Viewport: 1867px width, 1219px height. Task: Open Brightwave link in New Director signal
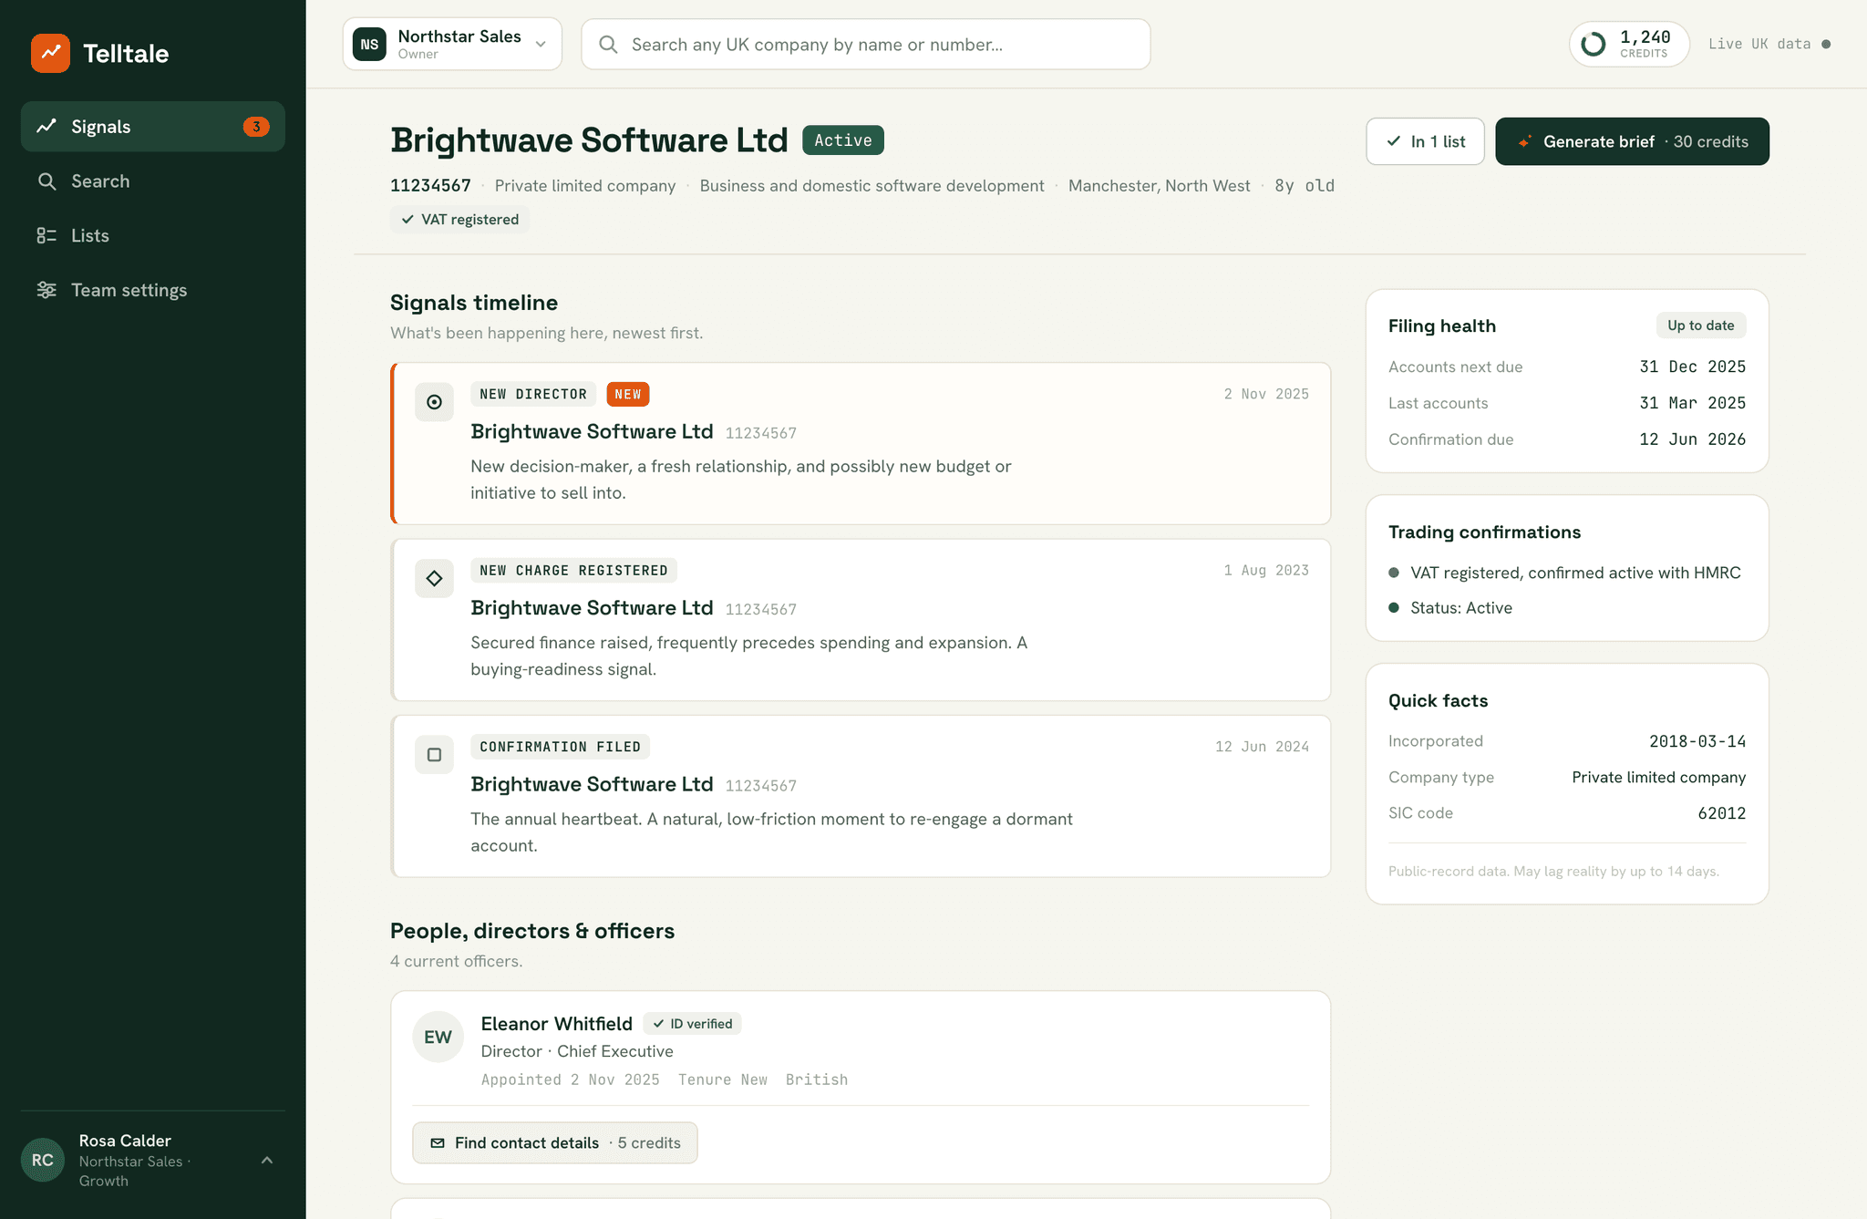592,432
